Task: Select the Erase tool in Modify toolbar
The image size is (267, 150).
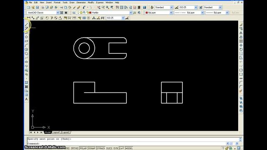Action: coord(241,25)
